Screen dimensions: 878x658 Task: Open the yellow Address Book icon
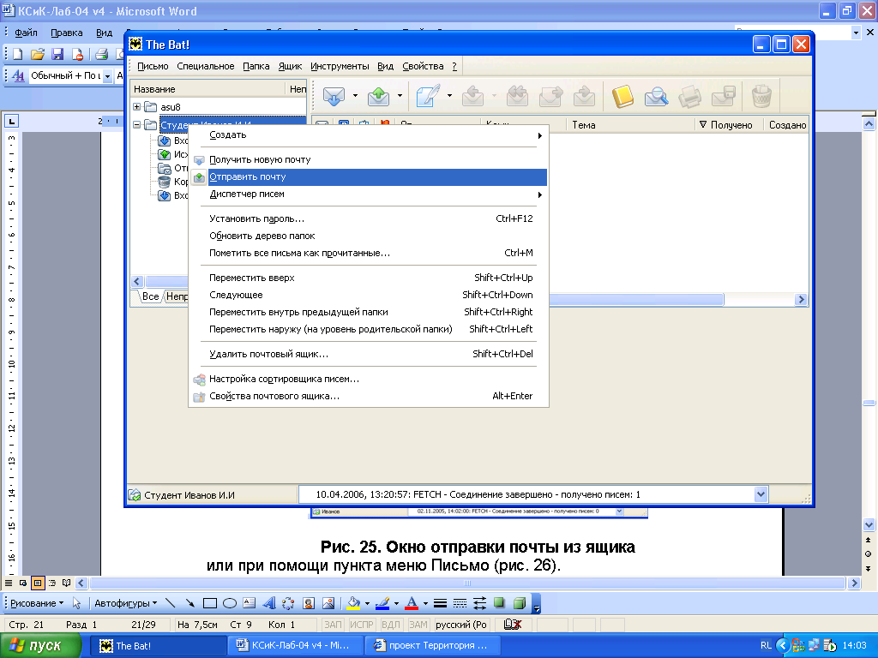click(622, 96)
